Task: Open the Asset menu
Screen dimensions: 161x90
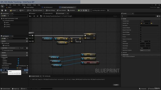Action: (x=15, y=5)
